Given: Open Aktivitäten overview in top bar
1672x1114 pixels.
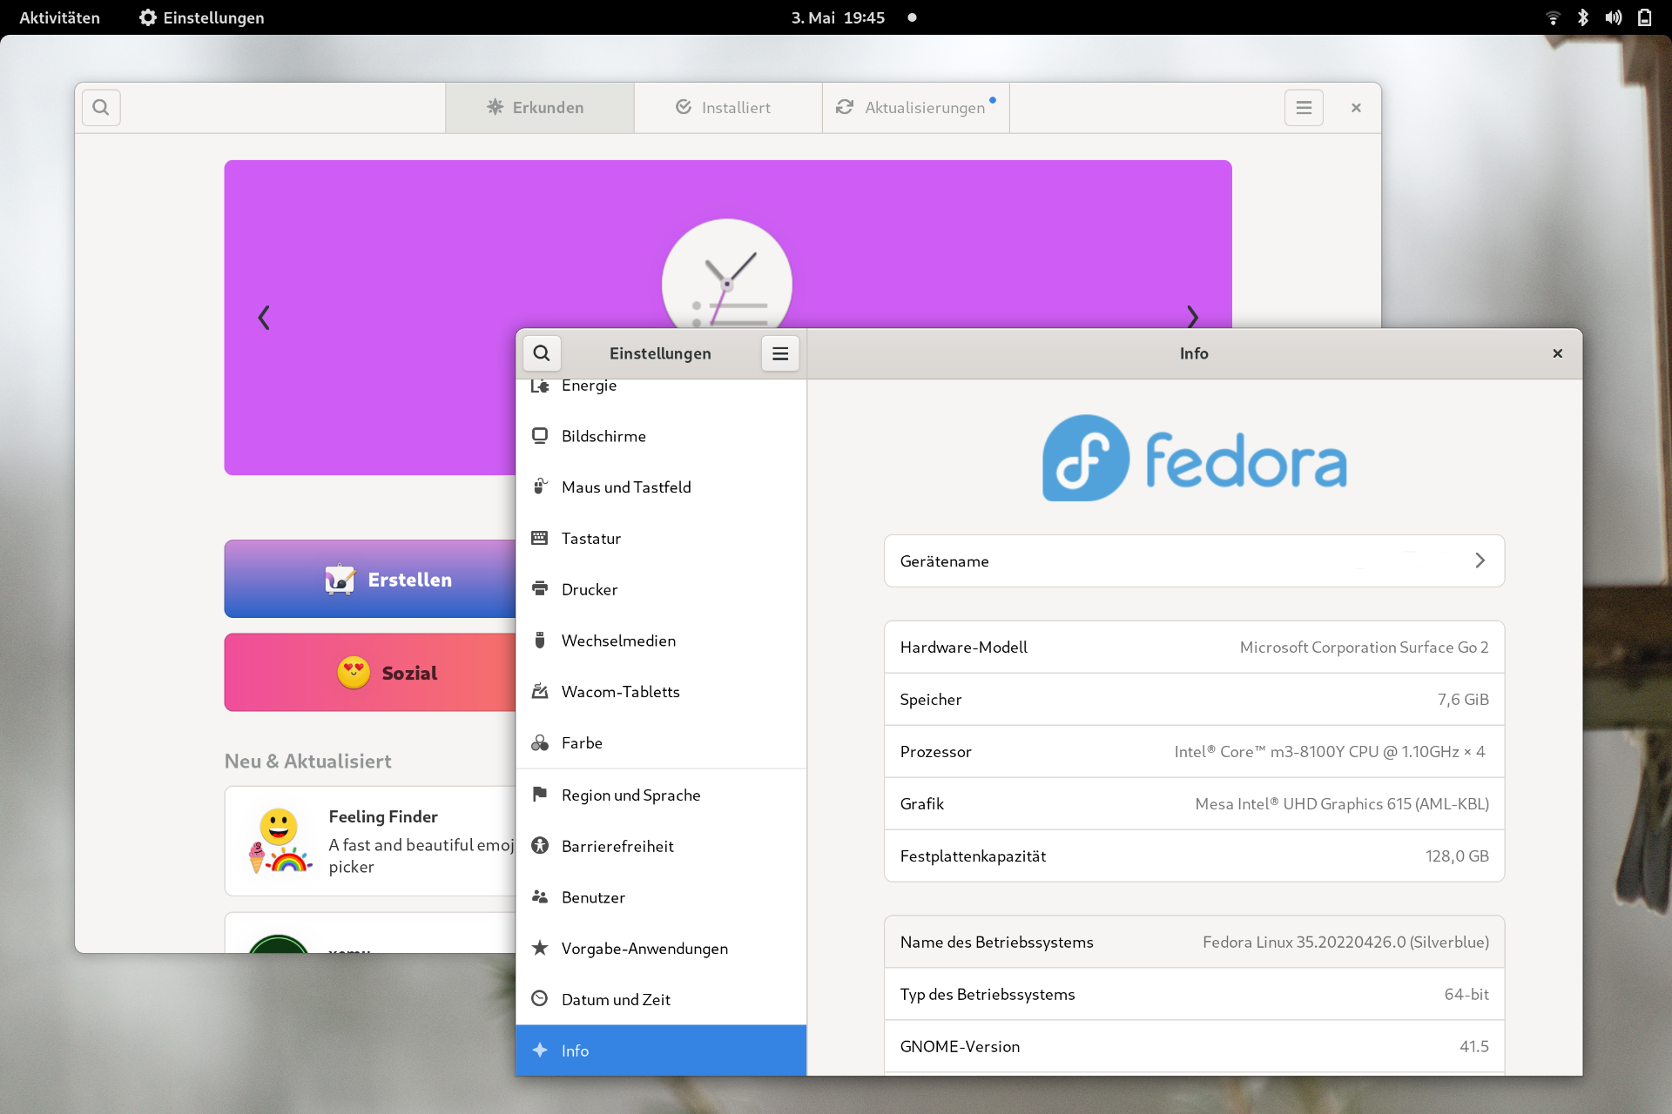Looking at the screenshot, I should pos(59,17).
